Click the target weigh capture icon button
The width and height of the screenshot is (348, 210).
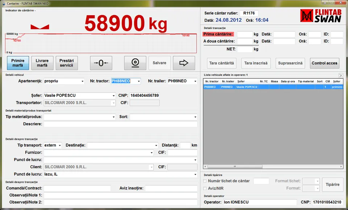pyautogui.click(x=135, y=63)
